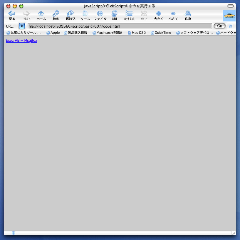The height and width of the screenshot is (240, 240).
Task: Click the URL globe toolbar icon
Action: 115,14
